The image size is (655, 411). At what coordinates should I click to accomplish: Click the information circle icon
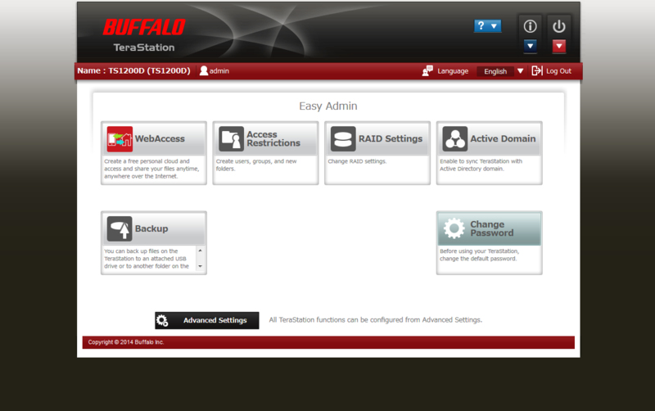530,26
